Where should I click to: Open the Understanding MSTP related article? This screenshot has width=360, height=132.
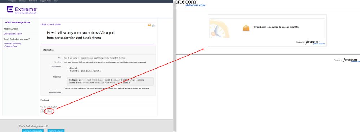[x=13, y=34]
